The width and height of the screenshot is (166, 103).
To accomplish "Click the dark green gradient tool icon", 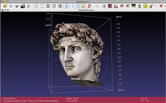I will [x=134, y=6].
